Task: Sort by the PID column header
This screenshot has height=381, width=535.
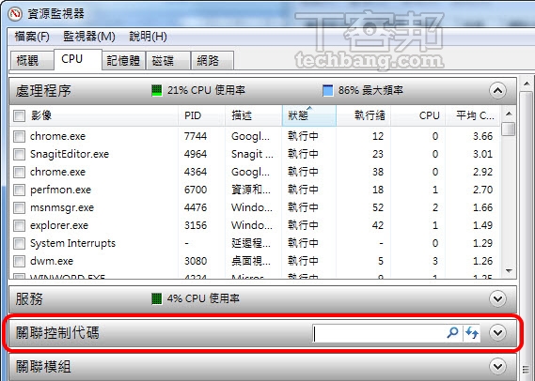Action: pos(201,115)
